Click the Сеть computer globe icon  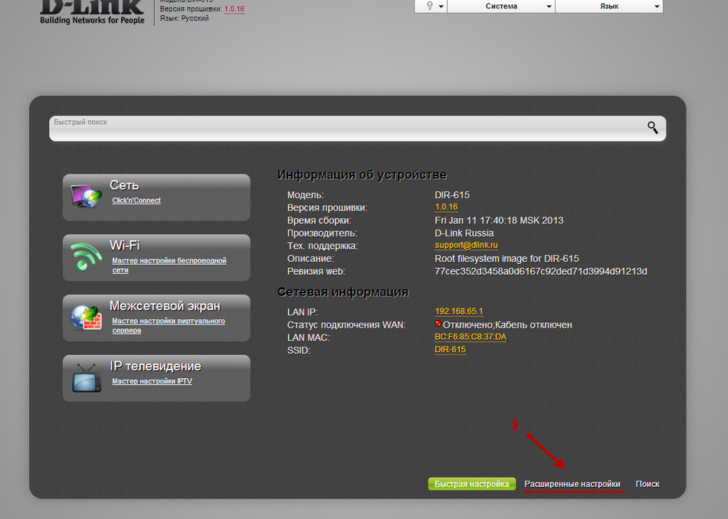(87, 196)
